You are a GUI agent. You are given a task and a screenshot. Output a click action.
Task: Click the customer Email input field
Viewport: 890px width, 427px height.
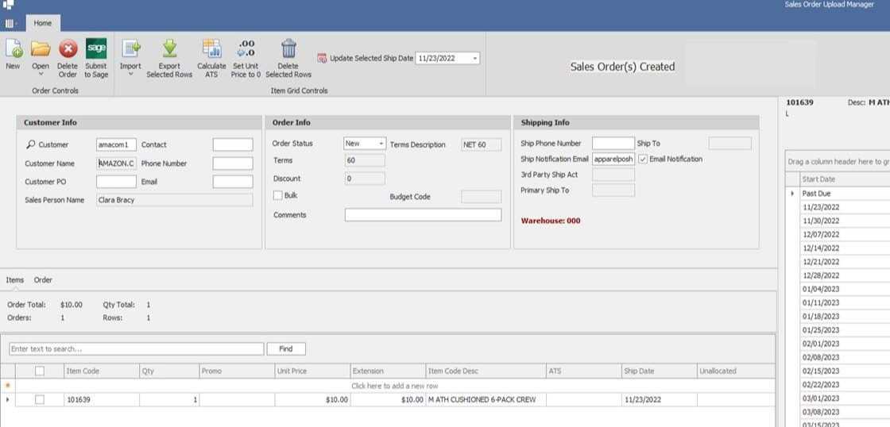233,182
